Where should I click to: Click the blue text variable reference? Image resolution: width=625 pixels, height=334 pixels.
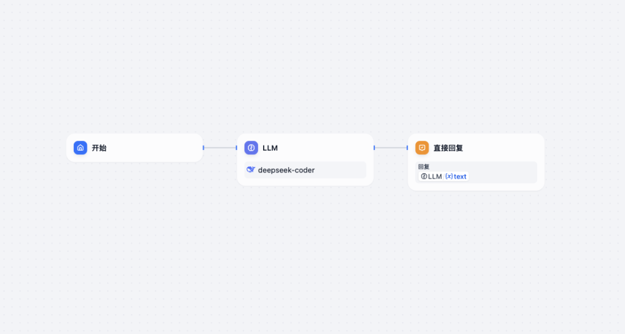point(460,177)
